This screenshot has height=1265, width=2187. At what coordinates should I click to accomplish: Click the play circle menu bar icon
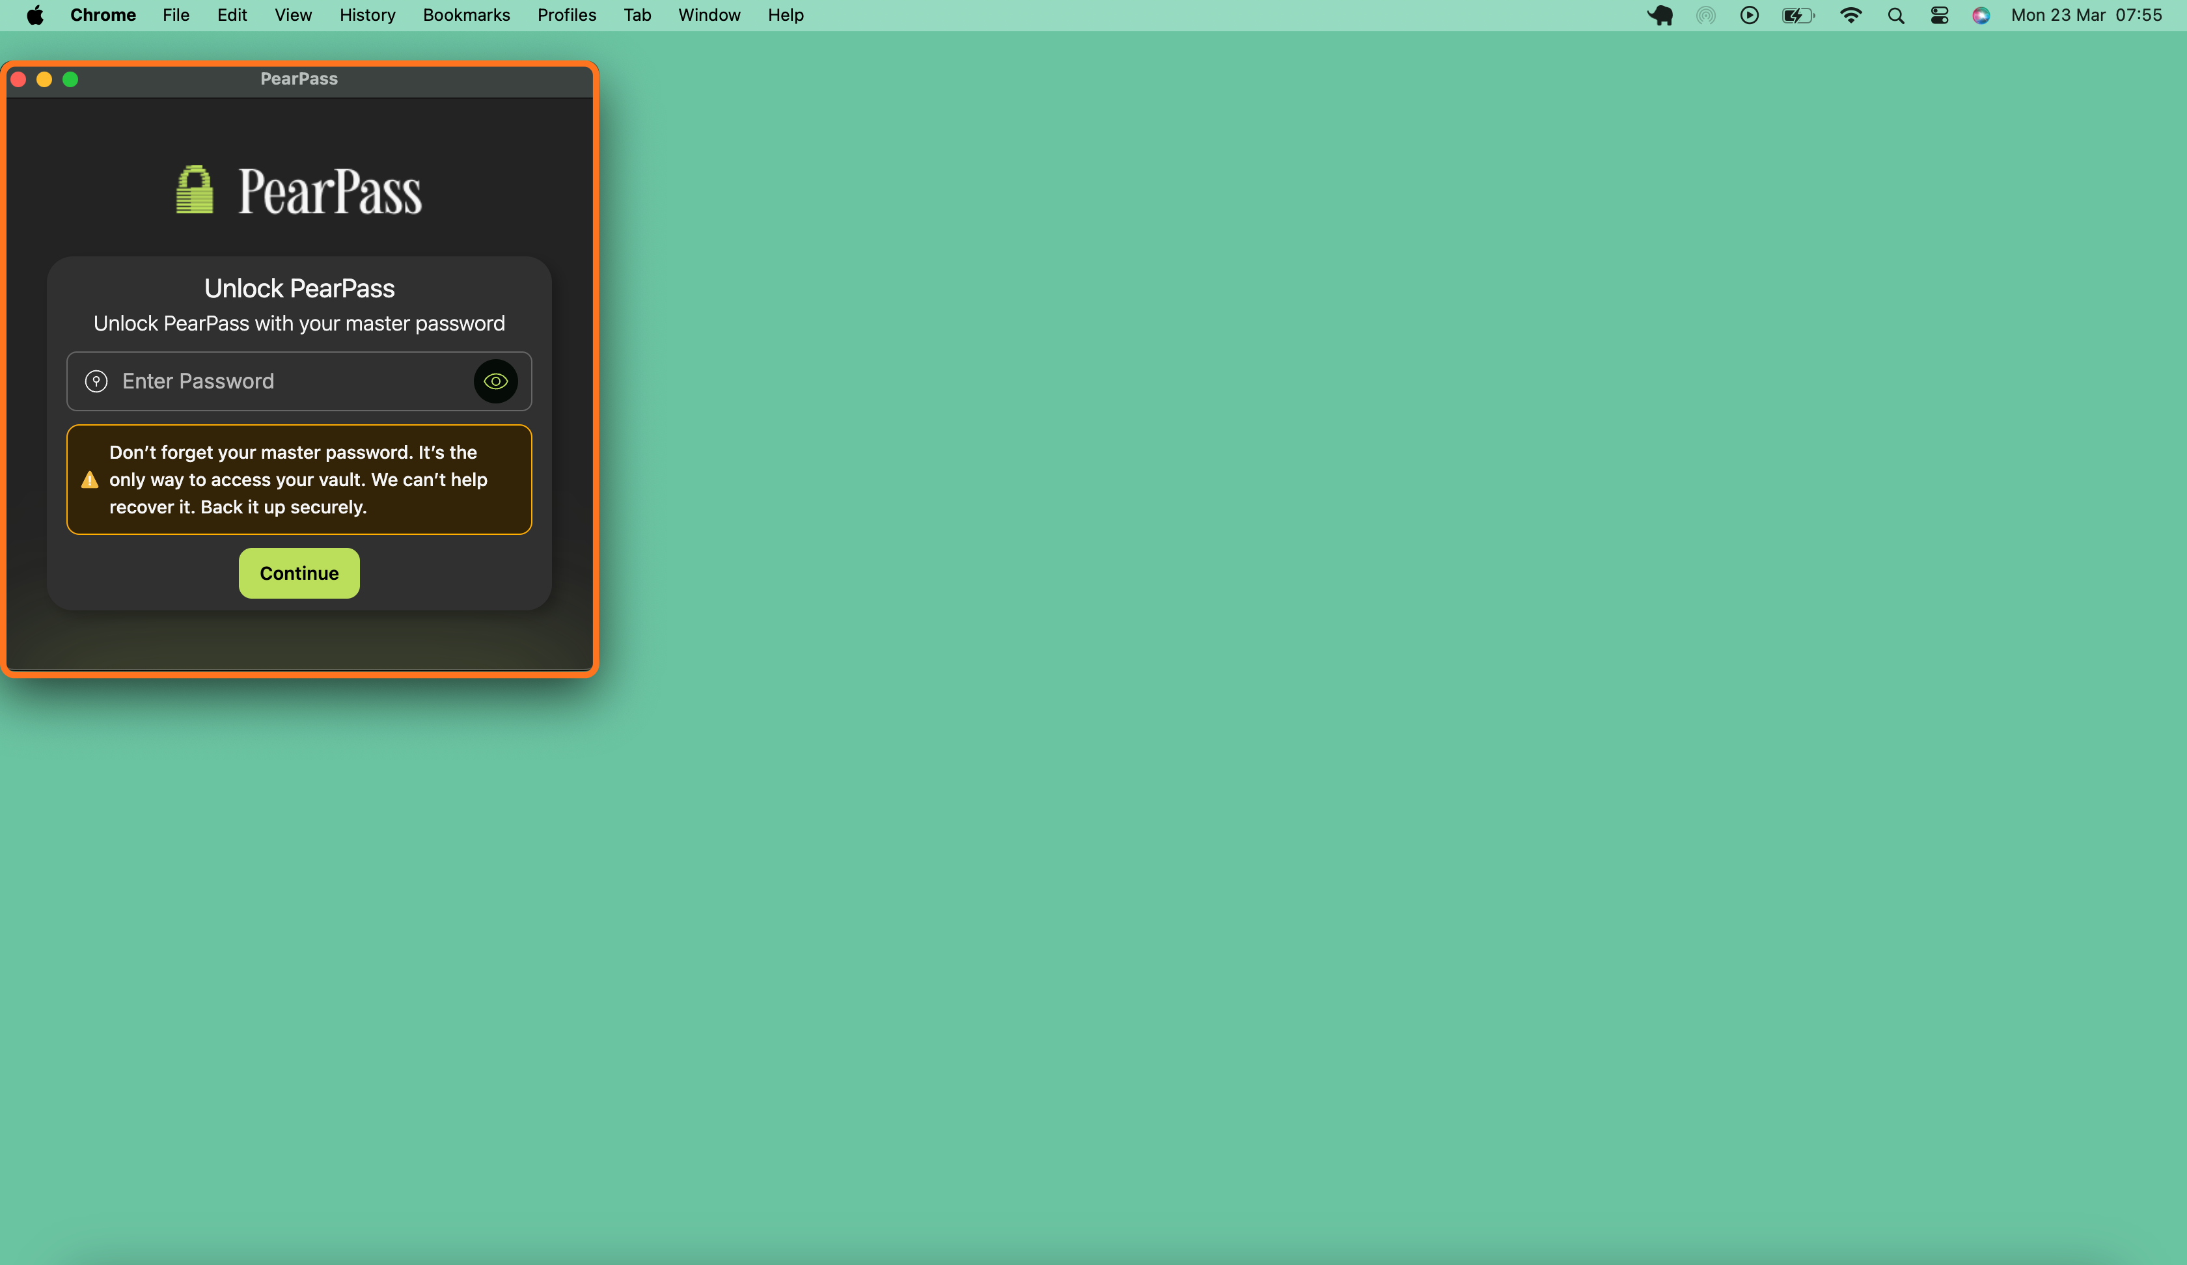[1749, 15]
